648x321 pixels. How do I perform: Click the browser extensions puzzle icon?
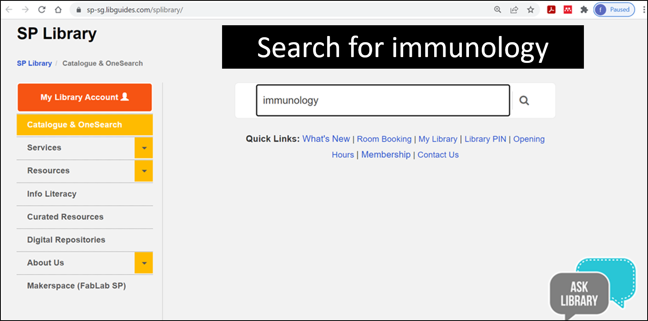584,10
